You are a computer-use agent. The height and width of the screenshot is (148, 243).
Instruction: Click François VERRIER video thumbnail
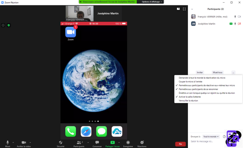click(x=79, y=14)
